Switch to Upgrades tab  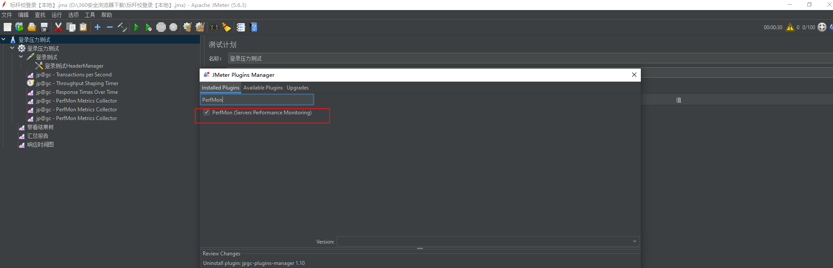pyautogui.click(x=298, y=88)
